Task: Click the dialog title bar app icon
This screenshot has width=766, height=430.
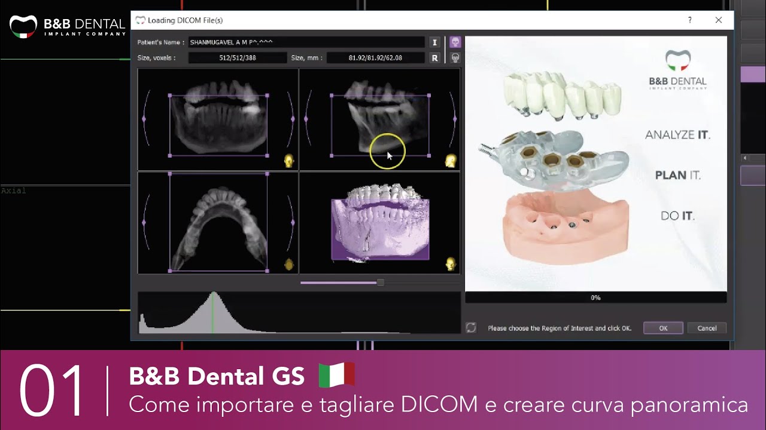Action: (141, 20)
